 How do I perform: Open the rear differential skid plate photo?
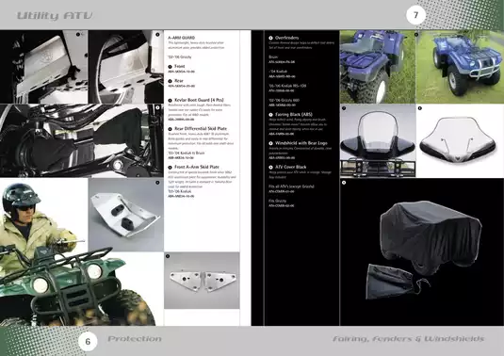pyautogui.click(x=126, y=215)
